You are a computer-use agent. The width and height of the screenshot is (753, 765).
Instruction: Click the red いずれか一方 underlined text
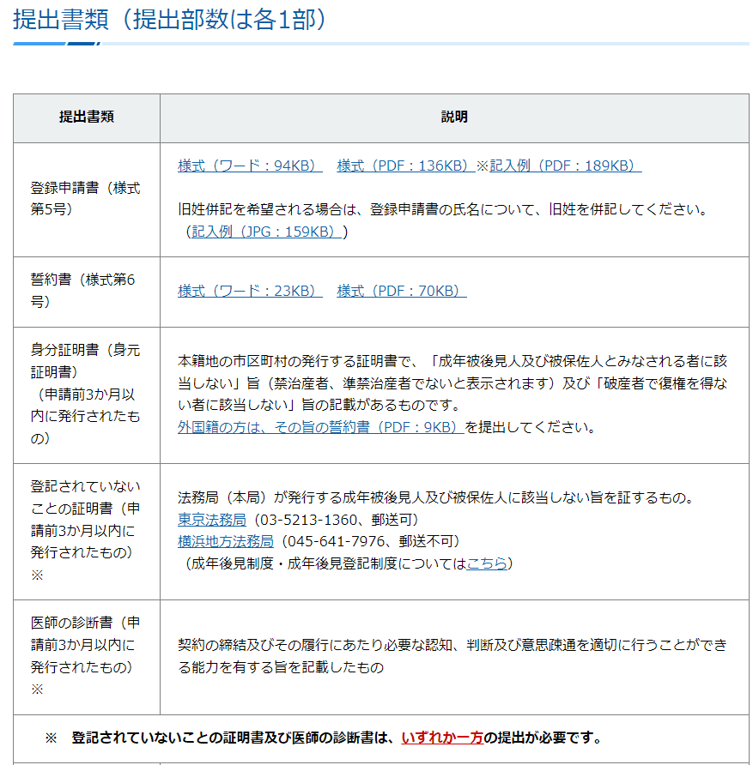coord(442,738)
